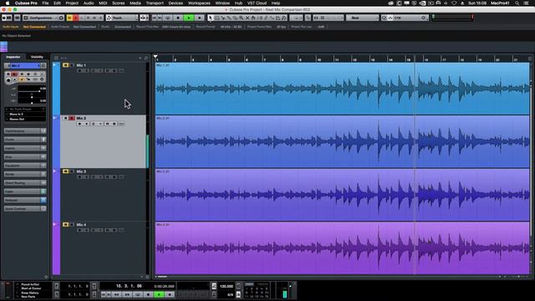
Task: Switch to the Visibility tab
Action: point(37,57)
